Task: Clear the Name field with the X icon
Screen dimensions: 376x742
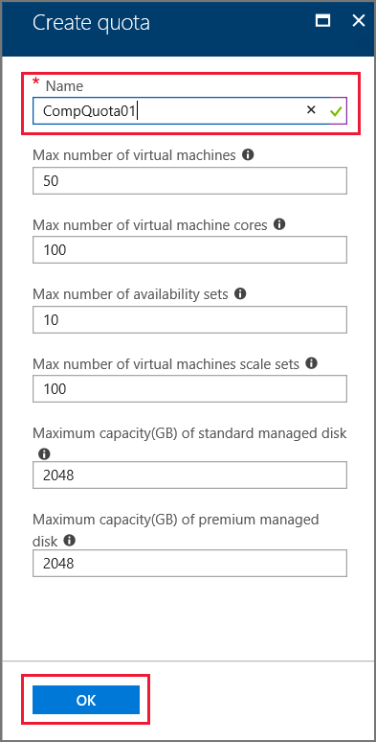Action: tap(311, 110)
